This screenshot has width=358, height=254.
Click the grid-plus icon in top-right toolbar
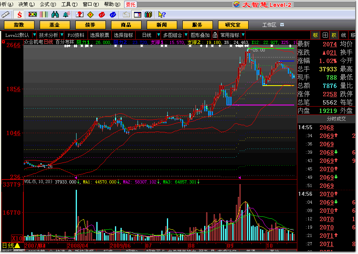click(x=325, y=35)
